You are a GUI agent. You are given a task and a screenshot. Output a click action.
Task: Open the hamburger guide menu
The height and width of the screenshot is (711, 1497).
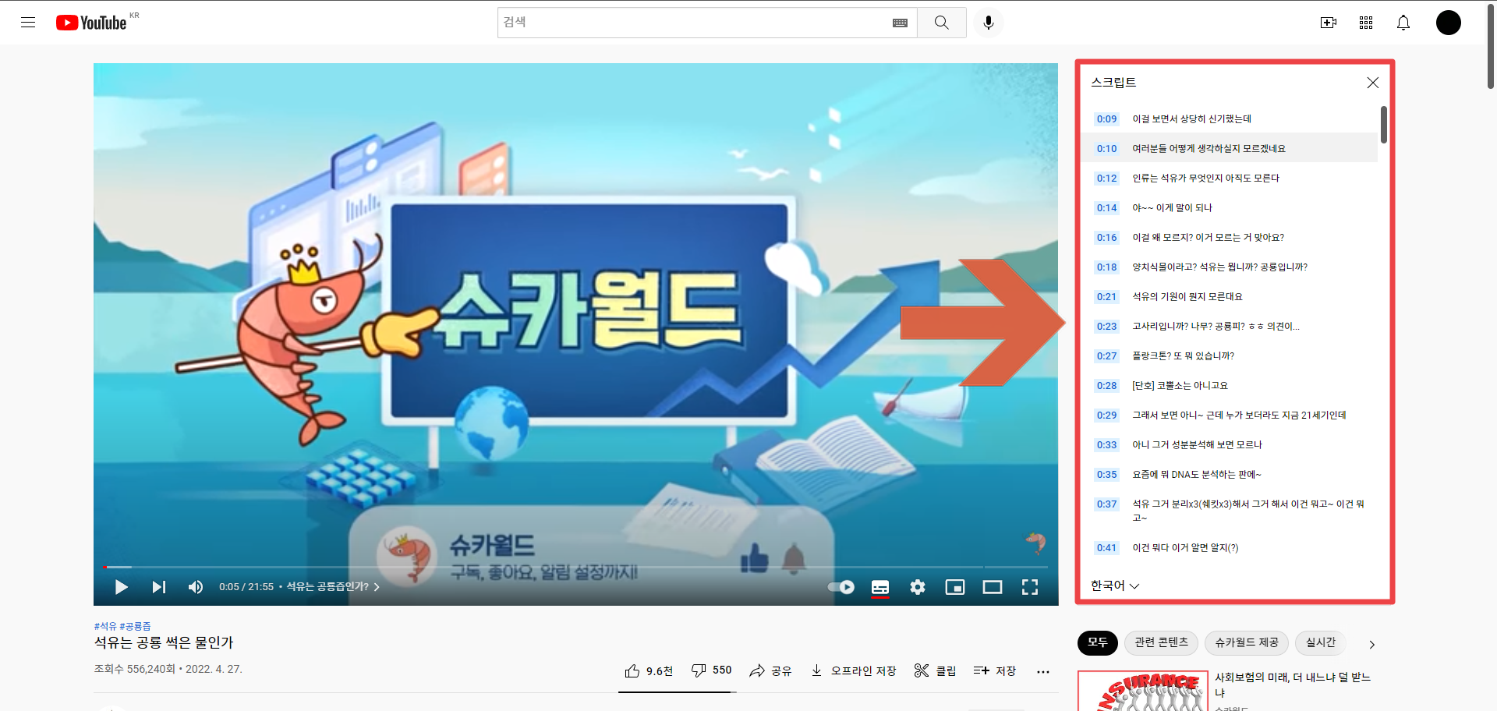pyautogui.click(x=28, y=23)
